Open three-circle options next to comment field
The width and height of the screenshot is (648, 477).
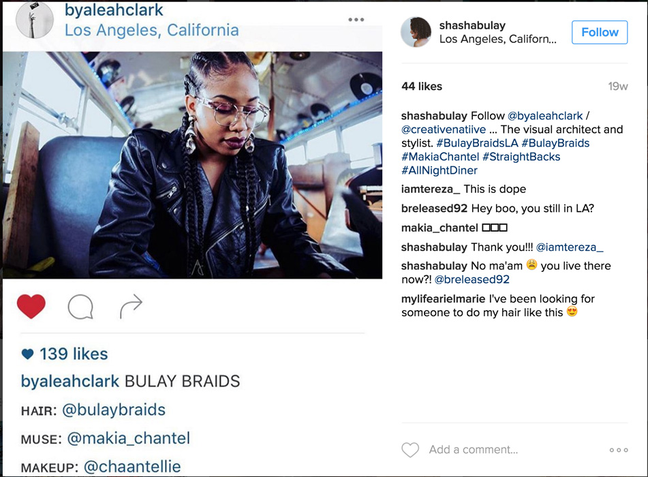[619, 450]
